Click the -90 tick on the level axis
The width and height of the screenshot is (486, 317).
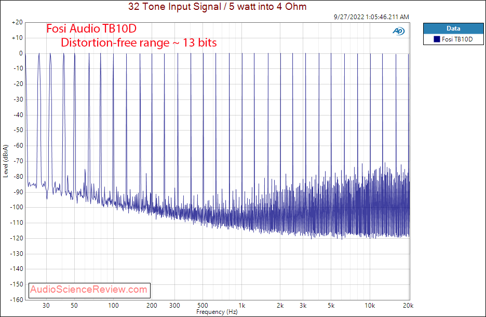point(18,192)
